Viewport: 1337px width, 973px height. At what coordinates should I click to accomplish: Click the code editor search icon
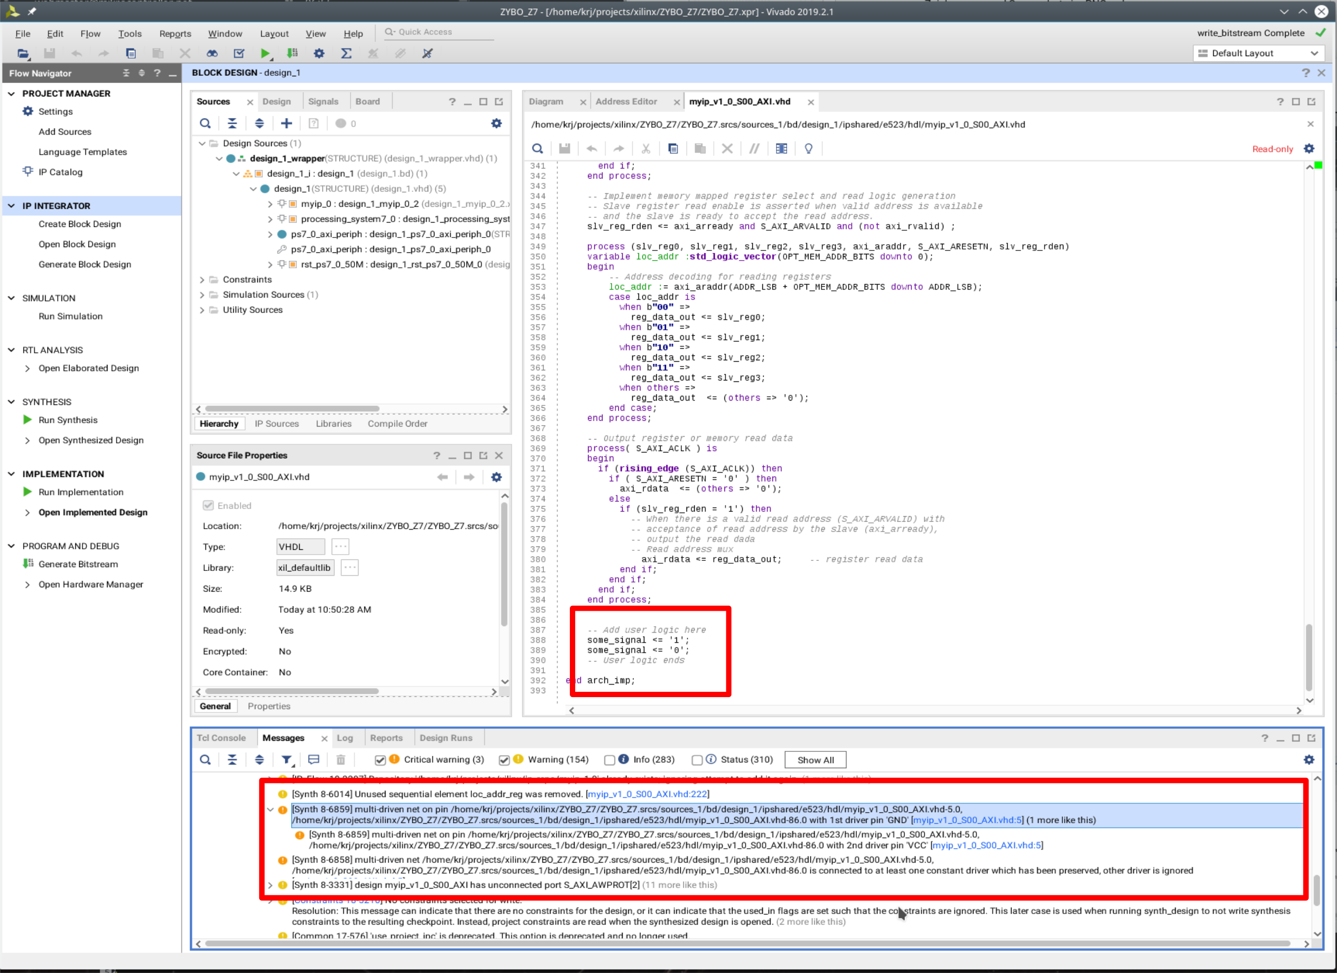(x=538, y=149)
